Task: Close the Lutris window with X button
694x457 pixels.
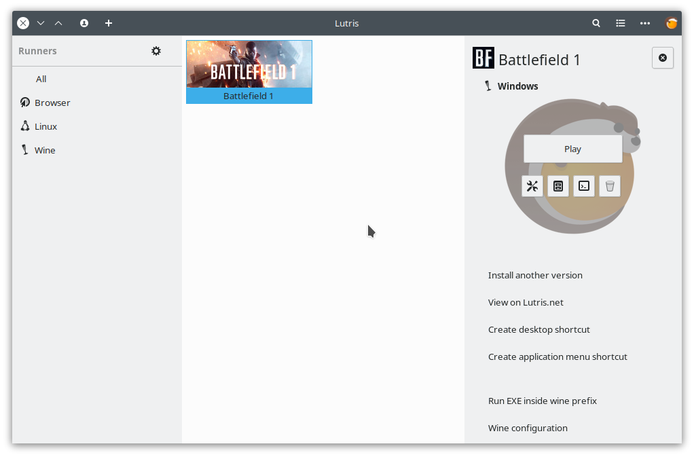Action: tap(24, 23)
